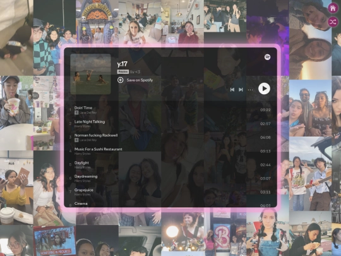341x256 pixels.
Task: Open Harry Styles under Grapejuice
Action: tap(82, 195)
